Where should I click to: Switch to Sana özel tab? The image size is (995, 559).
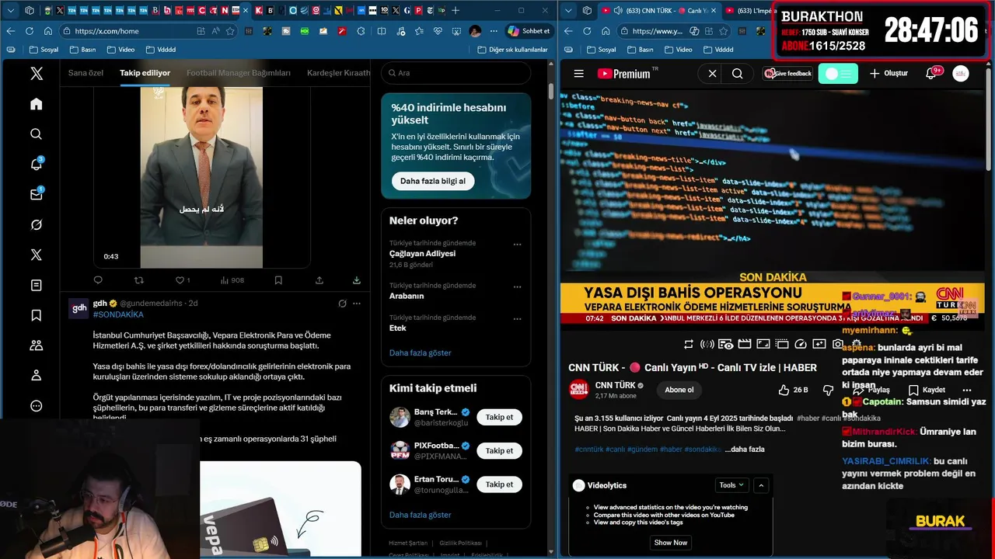pyautogui.click(x=86, y=73)
